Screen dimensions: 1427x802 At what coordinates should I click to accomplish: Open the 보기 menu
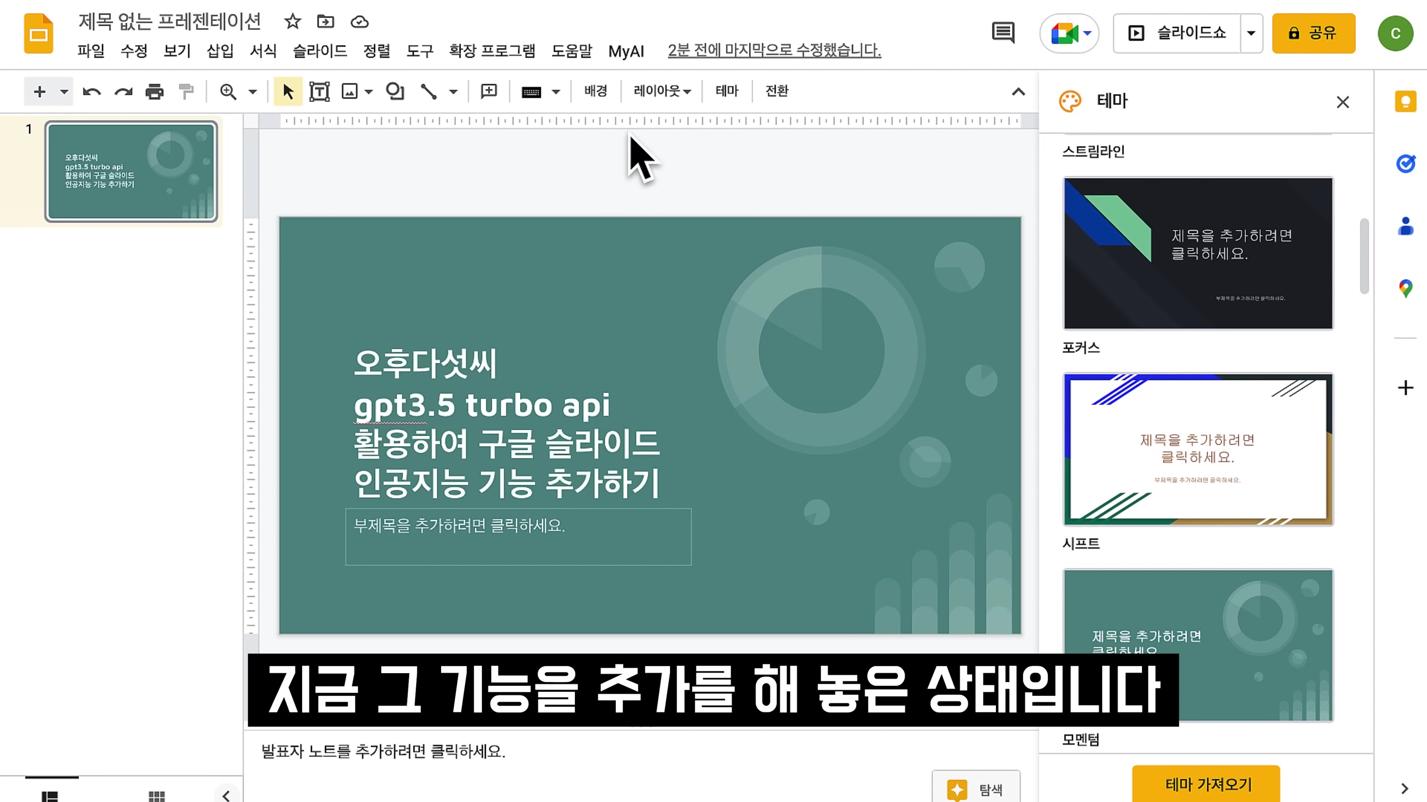click(x=177, y=51)
